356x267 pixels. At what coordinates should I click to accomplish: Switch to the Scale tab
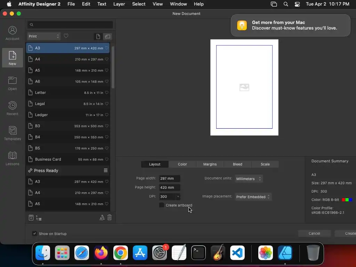point(265,164)
